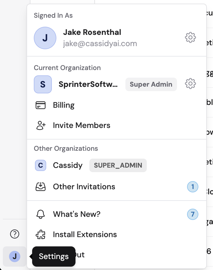Open the Billing page
The height and width of the screenshot is (270, 213).
click(x=64, y=105)
